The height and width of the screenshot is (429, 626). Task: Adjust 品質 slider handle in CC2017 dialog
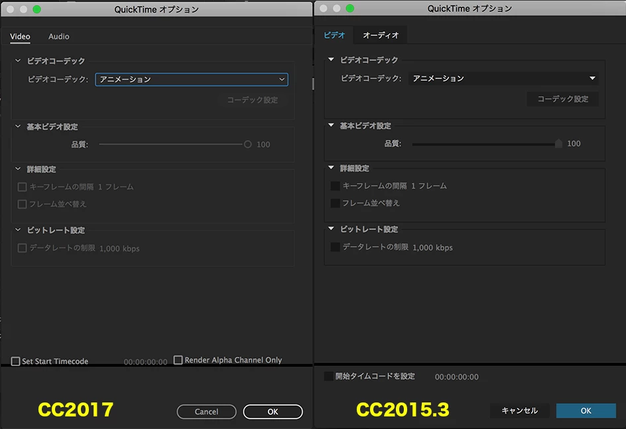(247, 144)
